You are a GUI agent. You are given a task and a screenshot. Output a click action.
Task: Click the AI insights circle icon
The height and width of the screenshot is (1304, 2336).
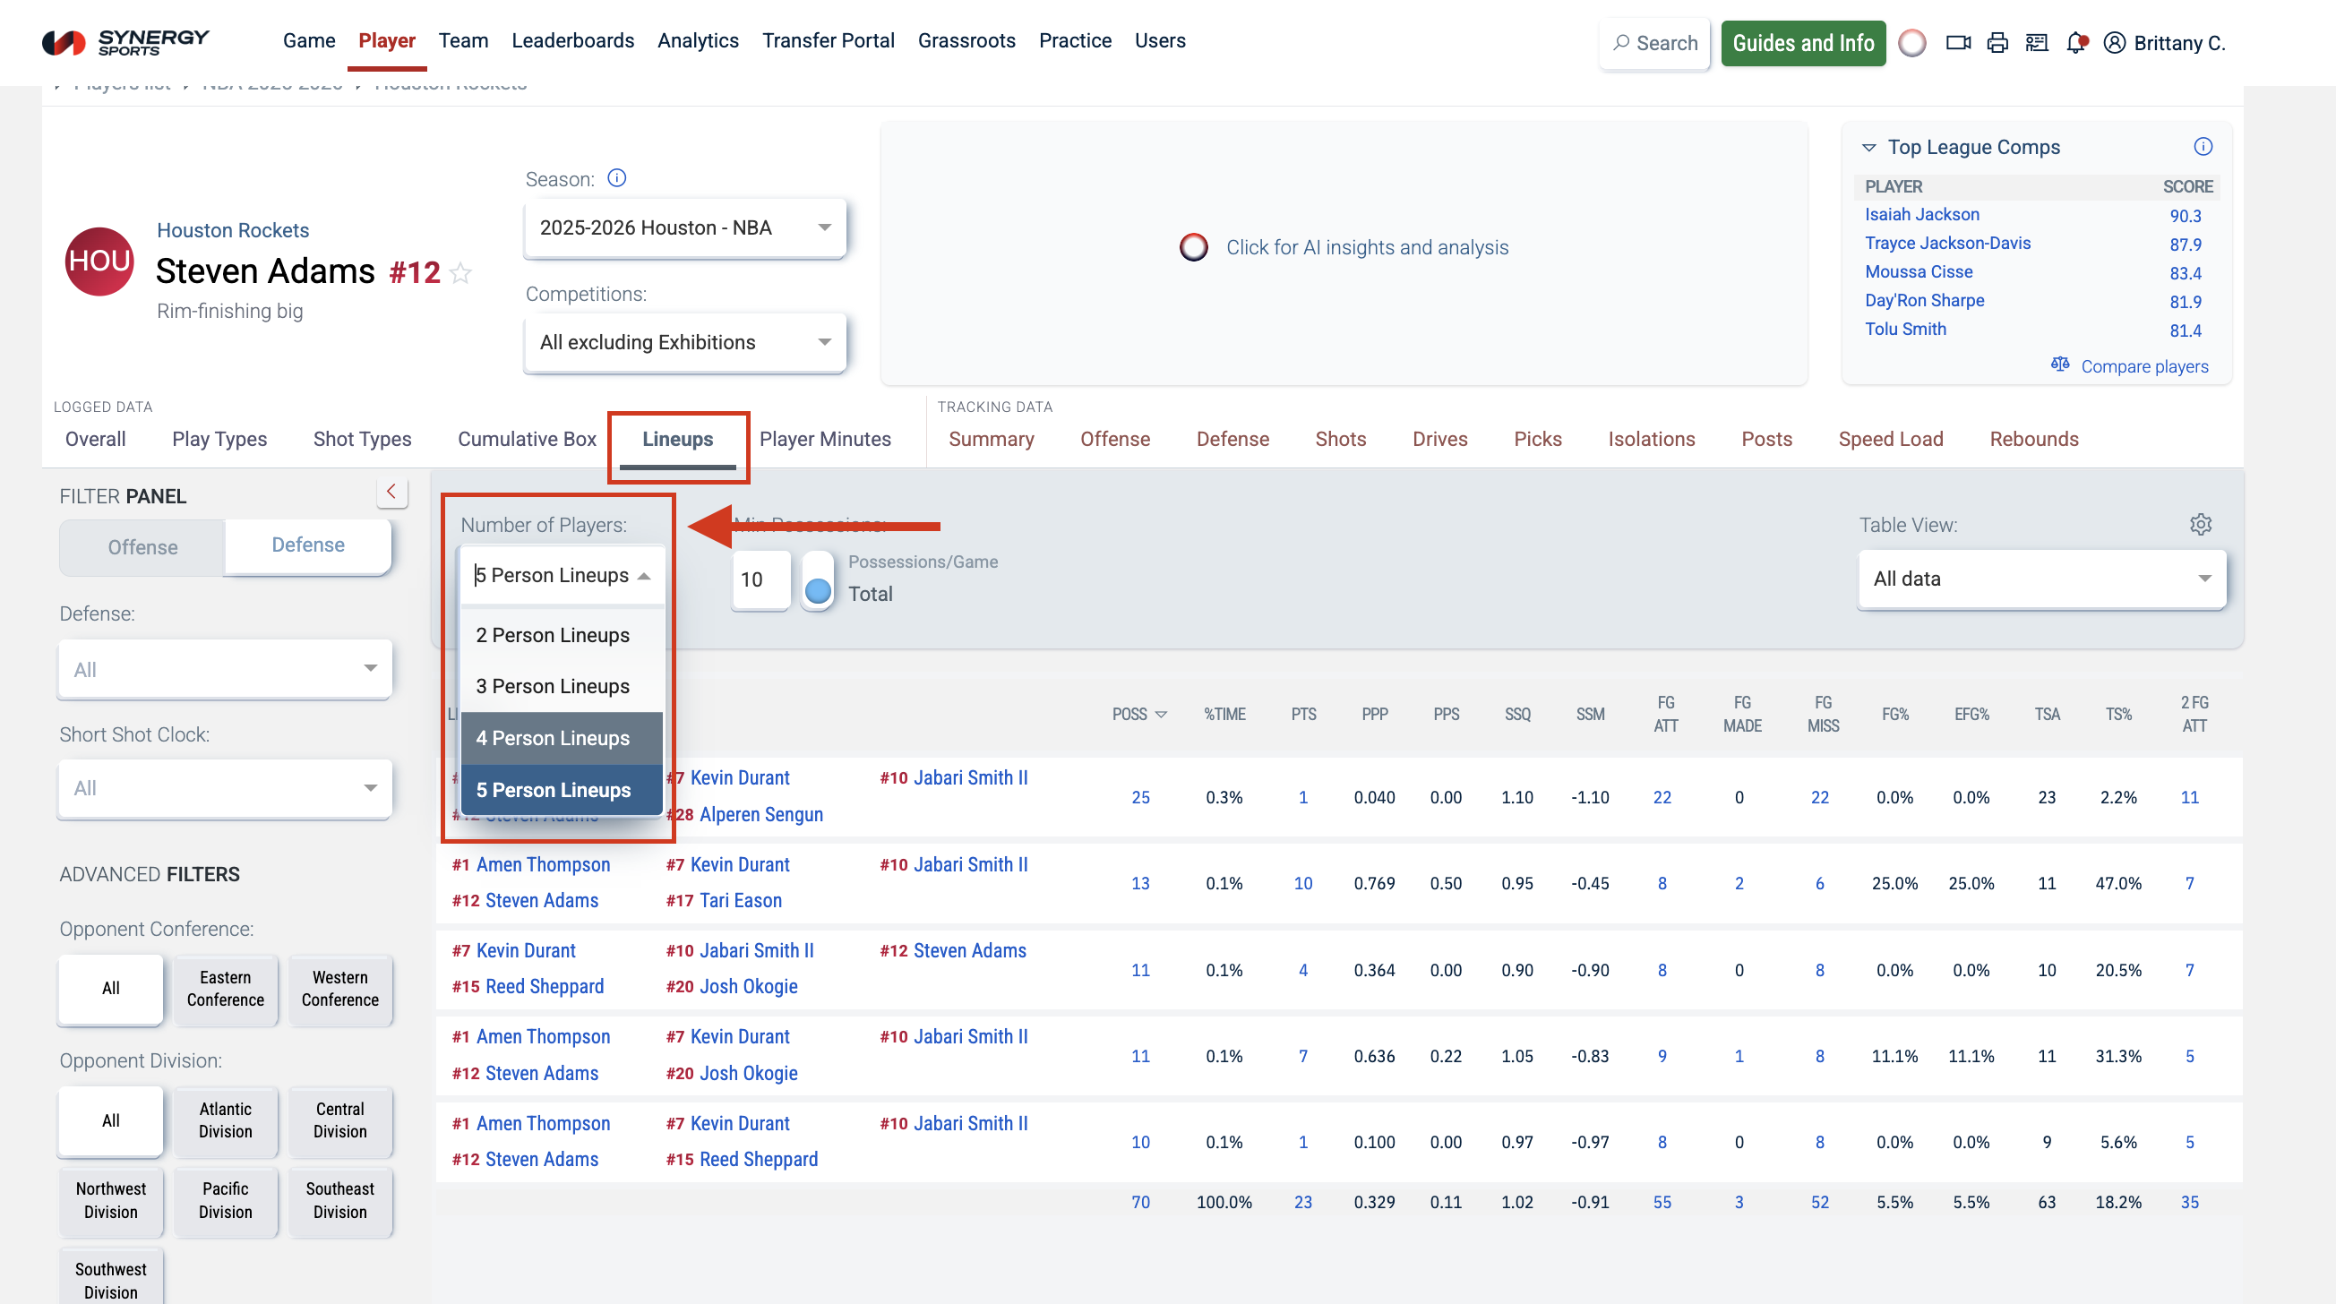[1193, 246]
